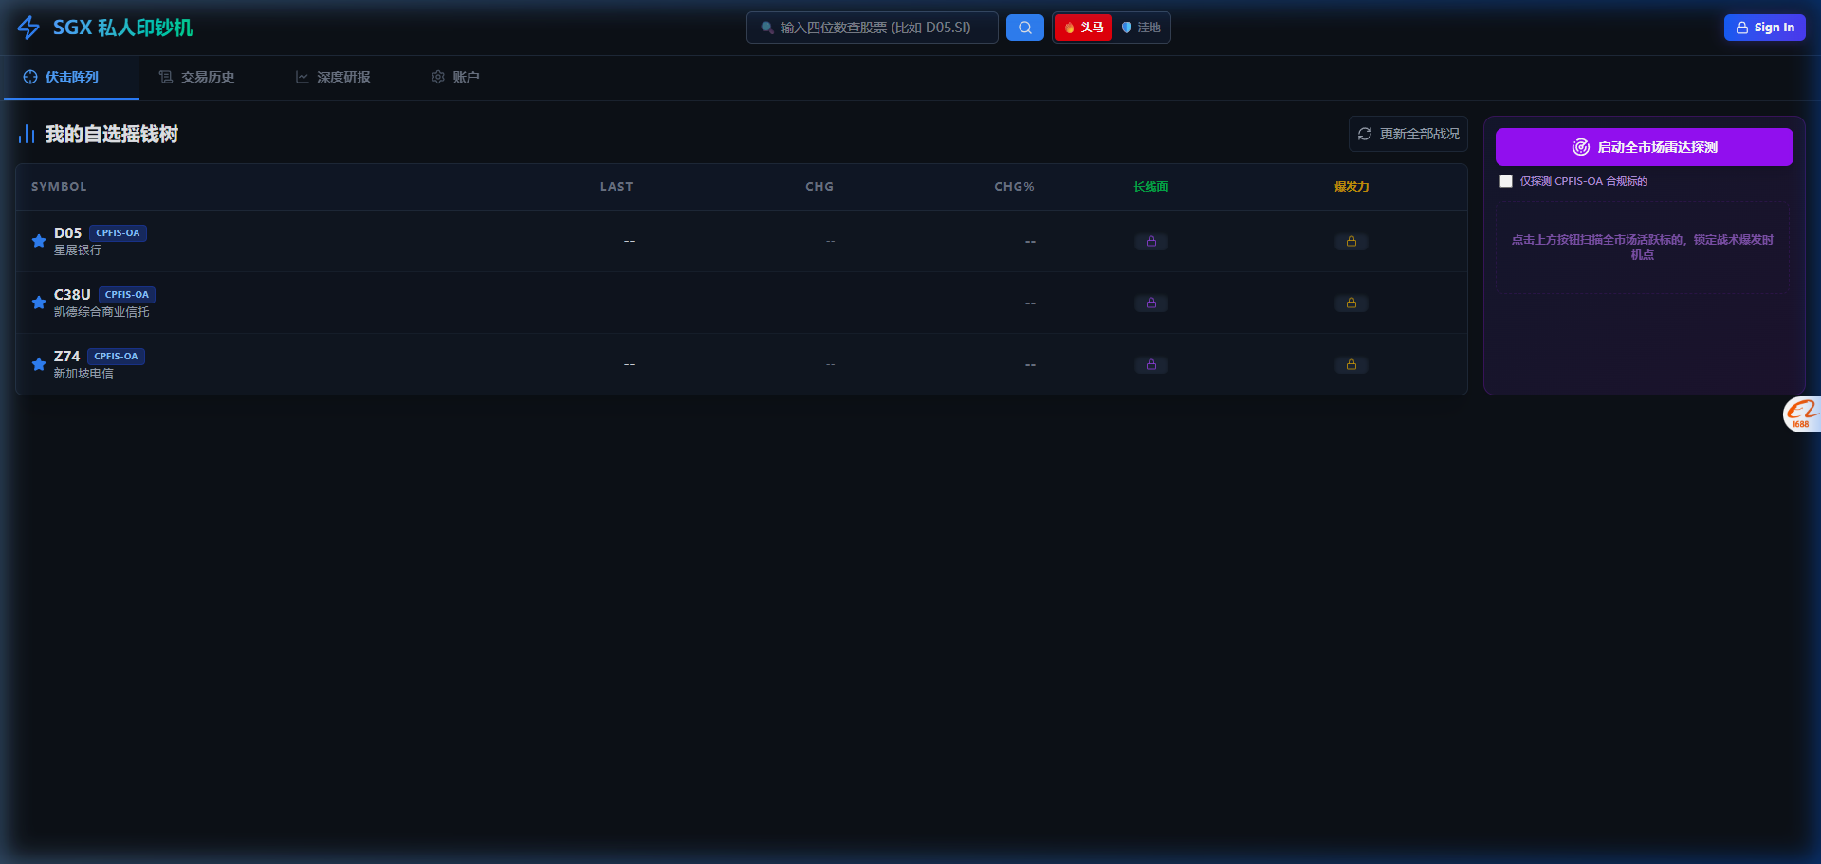Screen dimensions: 1821x864
Task: Open the 交易历史 tab
Action: click(x=196, y=77)
